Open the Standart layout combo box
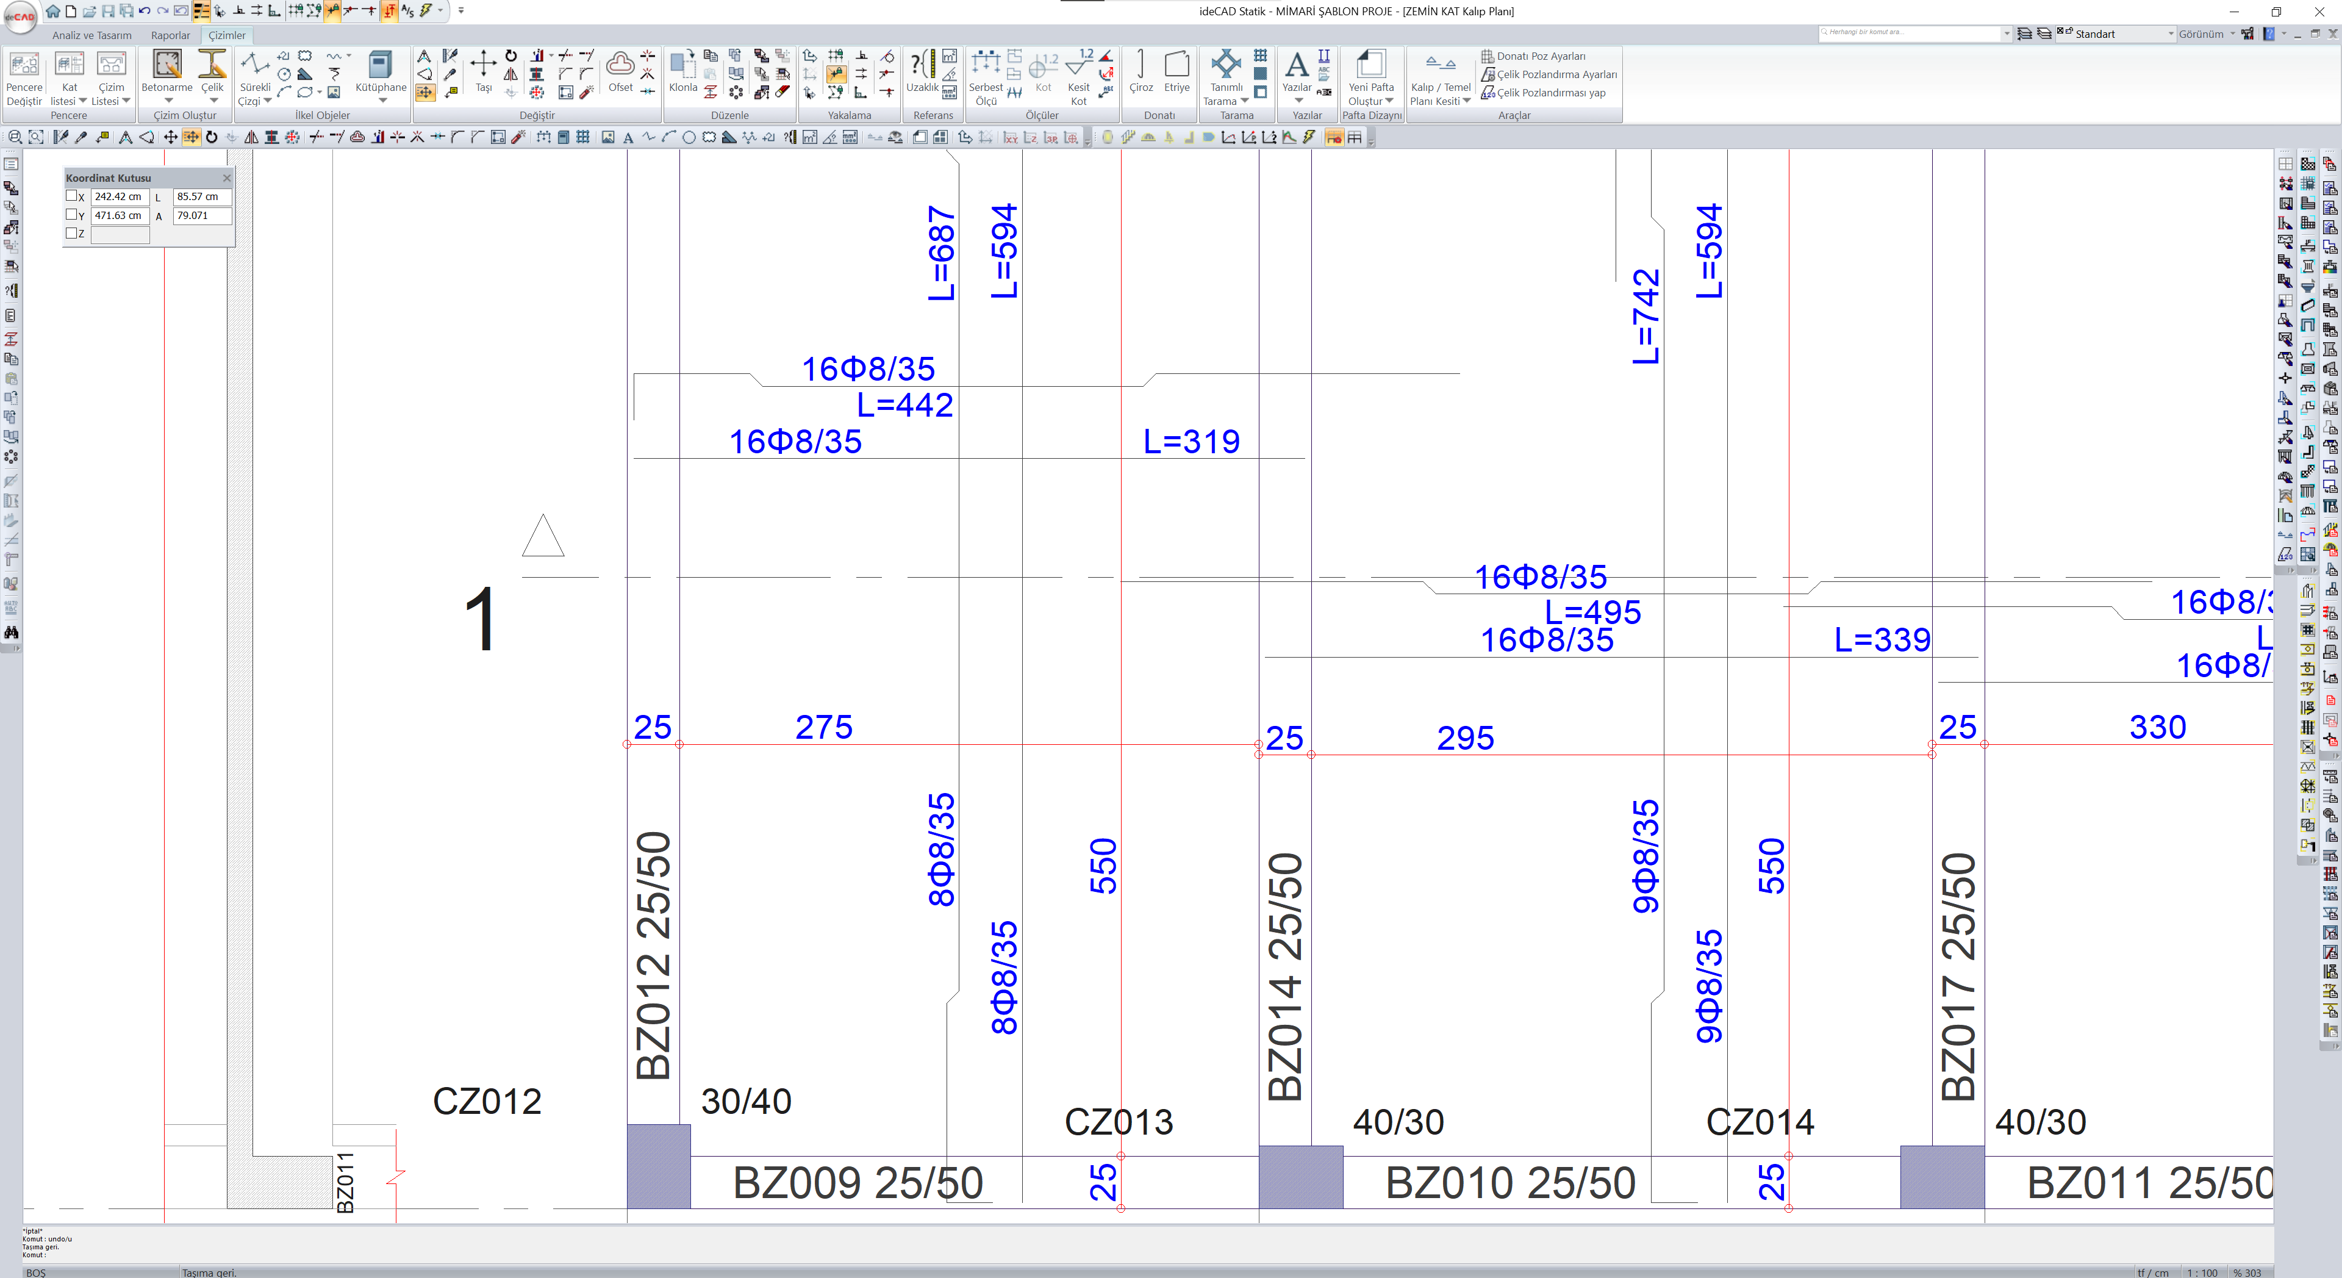The height and width of the screenshot is (1278, 2342). [2118, 34]
